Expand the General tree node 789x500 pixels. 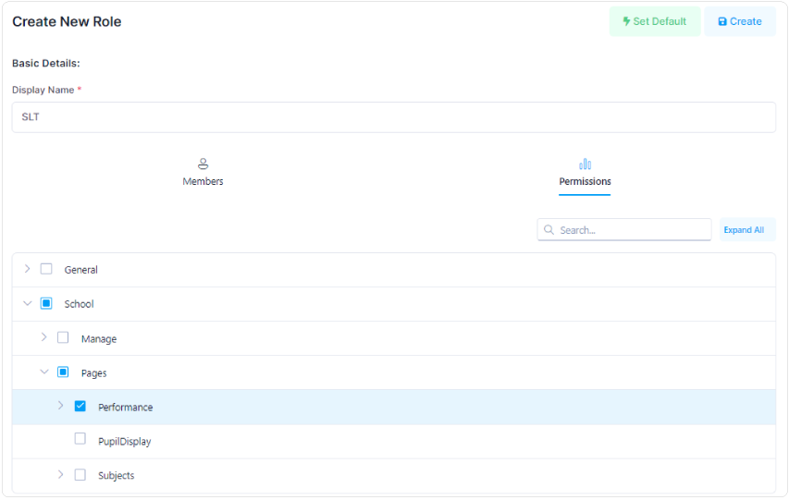(27, 269)
